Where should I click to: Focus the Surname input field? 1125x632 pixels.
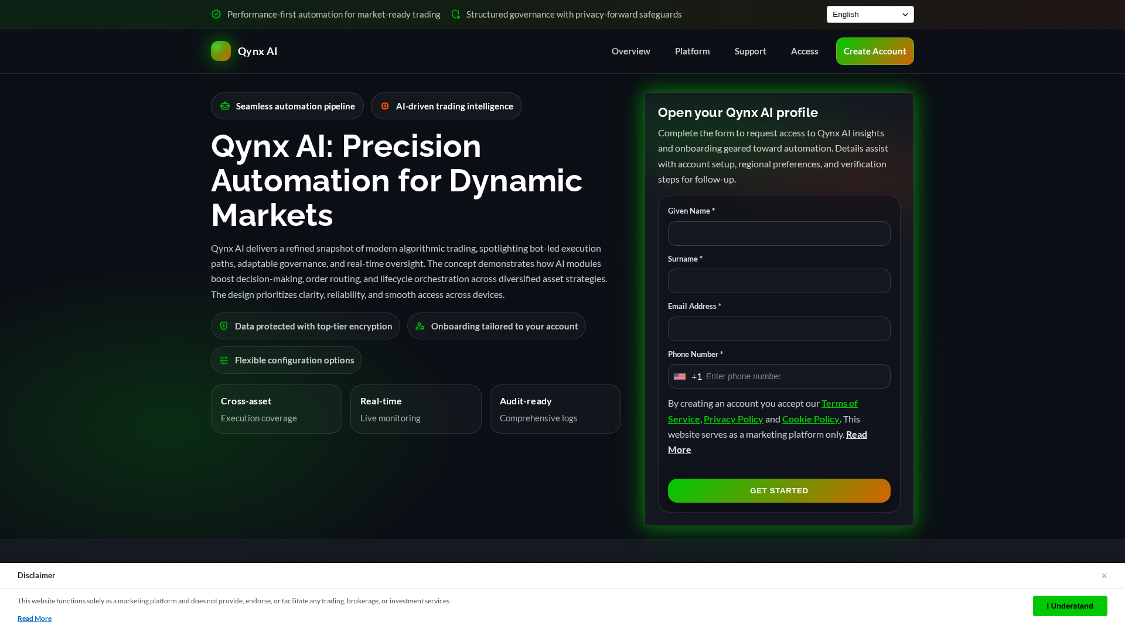(x=779, y=281)
